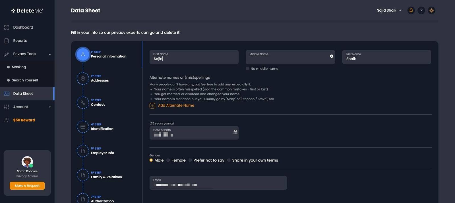This screenshot has width=455, height=203.
Task: Check the No middle name checkbox
Action: 247,68
